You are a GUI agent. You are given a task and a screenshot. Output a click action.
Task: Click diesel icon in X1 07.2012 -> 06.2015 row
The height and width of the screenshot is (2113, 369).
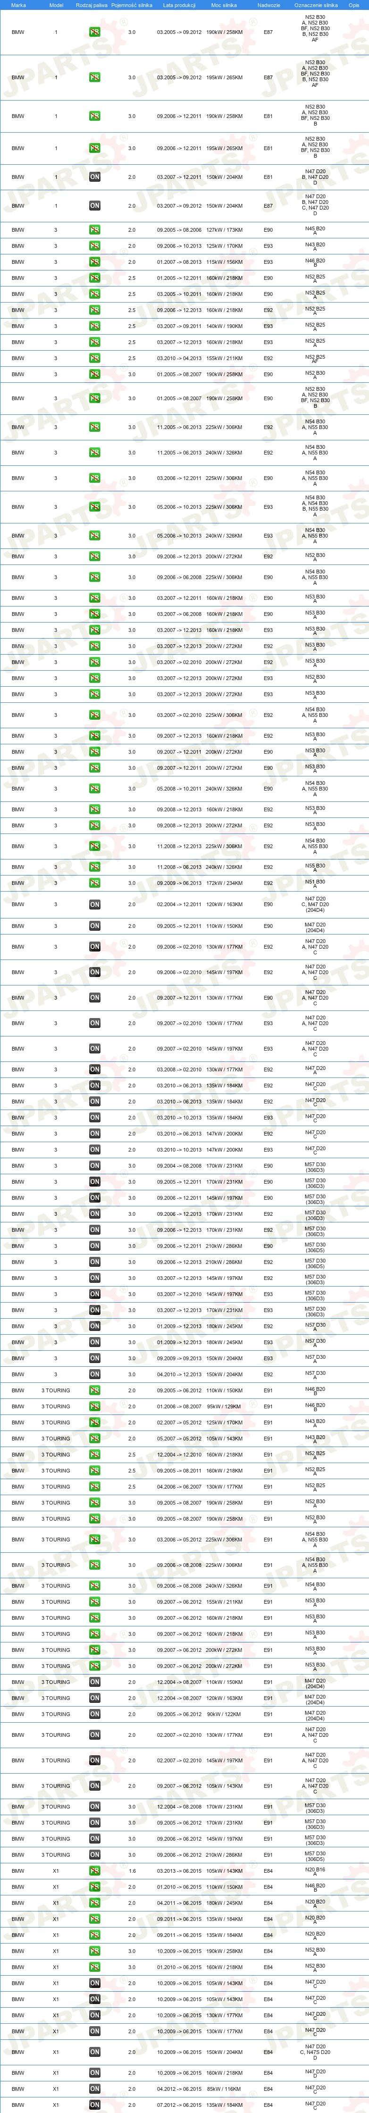[x=94, y=2105]
